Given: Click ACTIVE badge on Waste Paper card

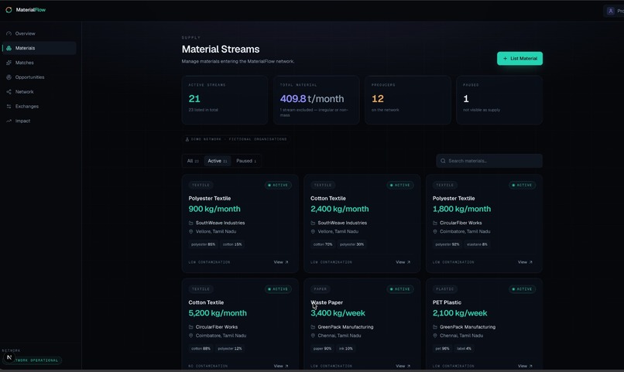Looking at the screenshot, I should point(400,289).
